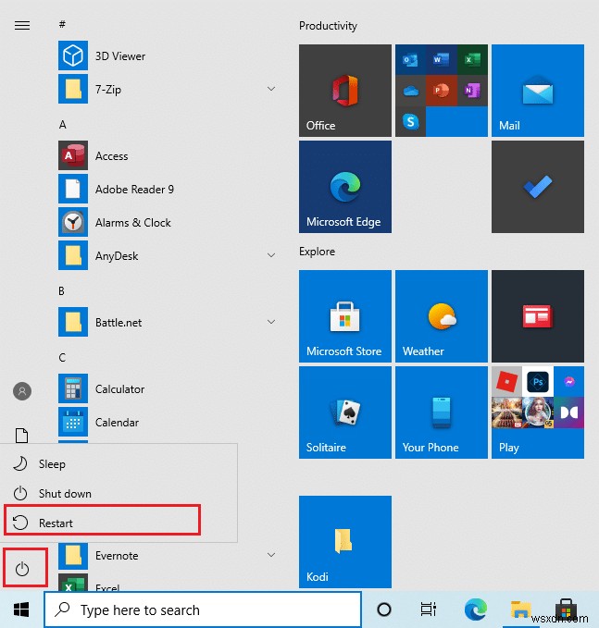
Task: Jump to letter section A
Action: (x=63, y=125)
